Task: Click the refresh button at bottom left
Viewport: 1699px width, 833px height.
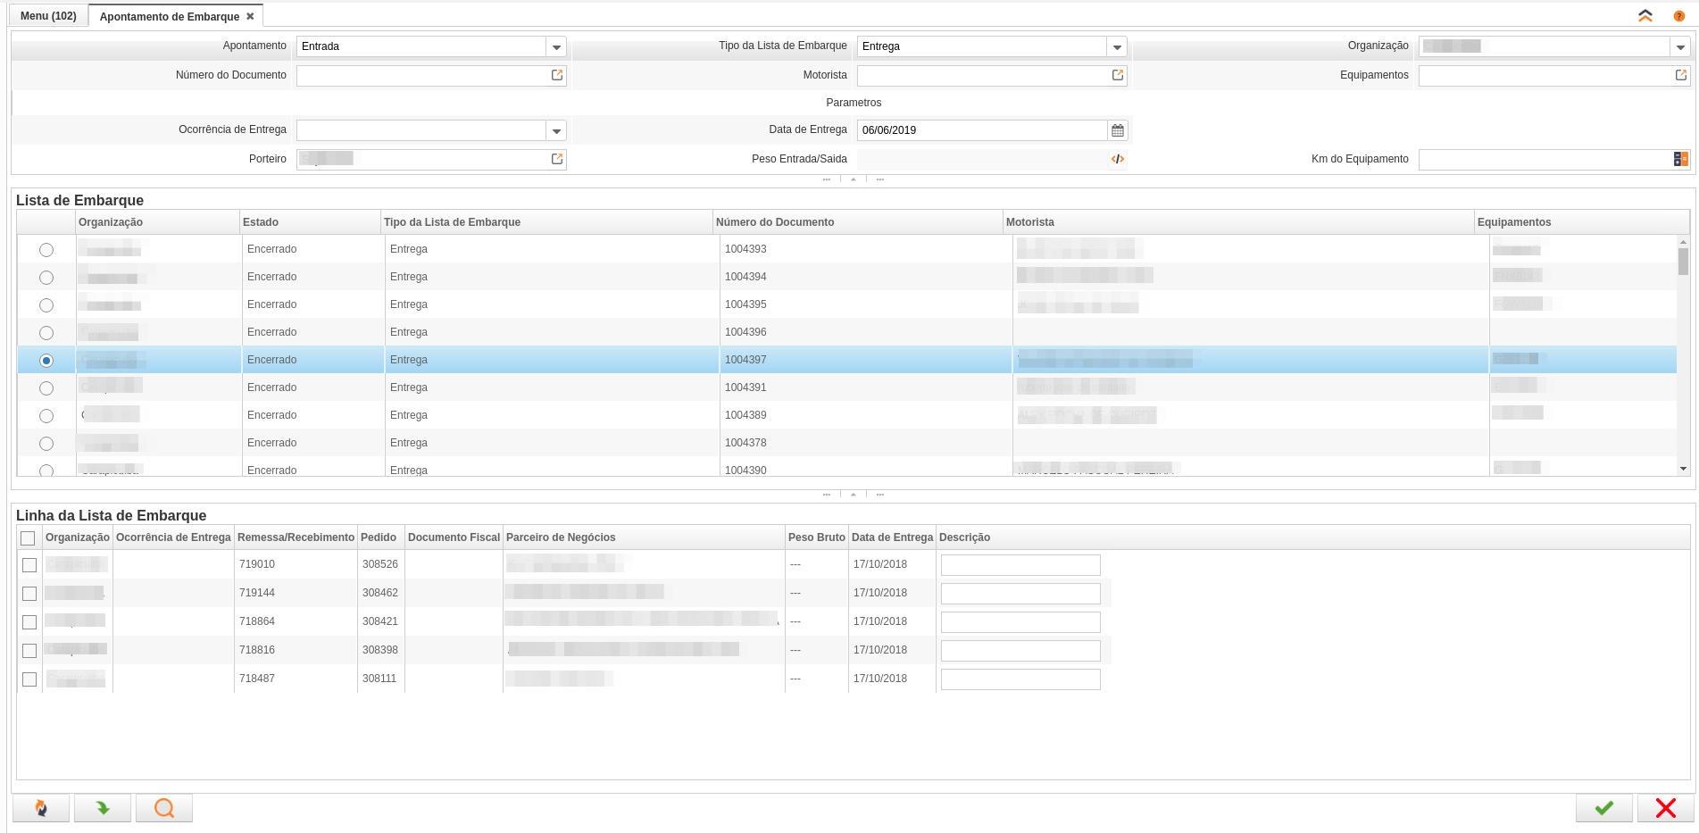Action: [41, 808]
